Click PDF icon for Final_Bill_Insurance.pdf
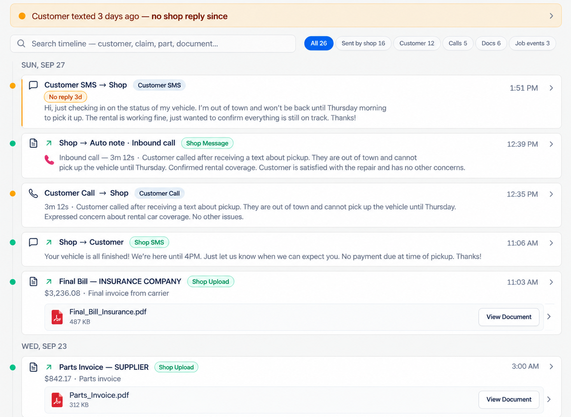This screenshot has width=571, height=417. point(57,317)
